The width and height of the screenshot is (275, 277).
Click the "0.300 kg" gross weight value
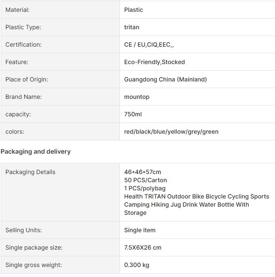pyautogui.click(x=137, y=265)
